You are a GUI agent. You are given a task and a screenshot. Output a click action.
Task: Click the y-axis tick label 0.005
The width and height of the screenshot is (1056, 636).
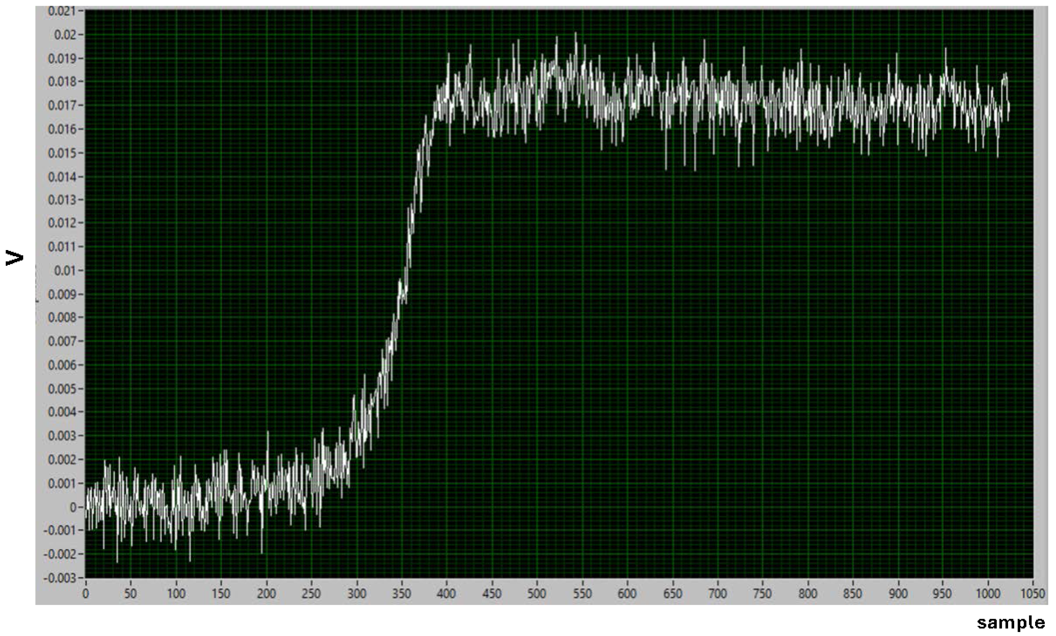coord(63,389)
